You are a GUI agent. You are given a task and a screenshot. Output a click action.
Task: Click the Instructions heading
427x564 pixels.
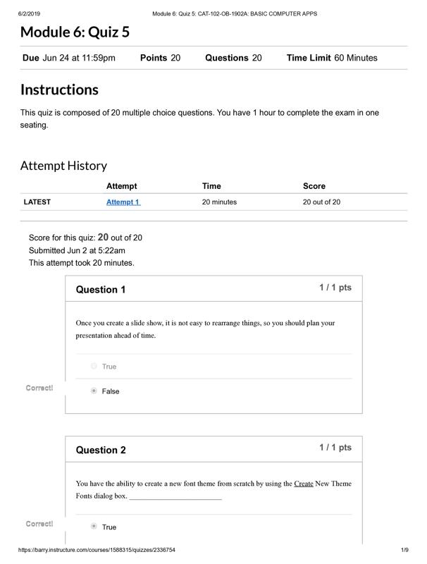59,90
